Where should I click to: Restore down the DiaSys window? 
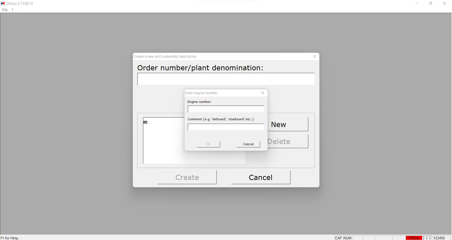pos(430,4)
